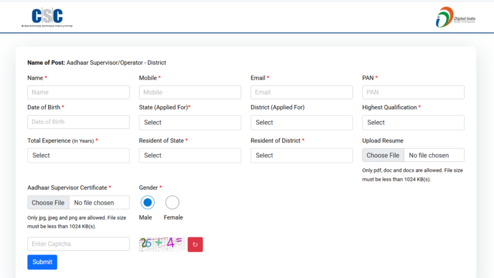
Task: Click into the Mobile number field
Action: [x=190, y=92]
